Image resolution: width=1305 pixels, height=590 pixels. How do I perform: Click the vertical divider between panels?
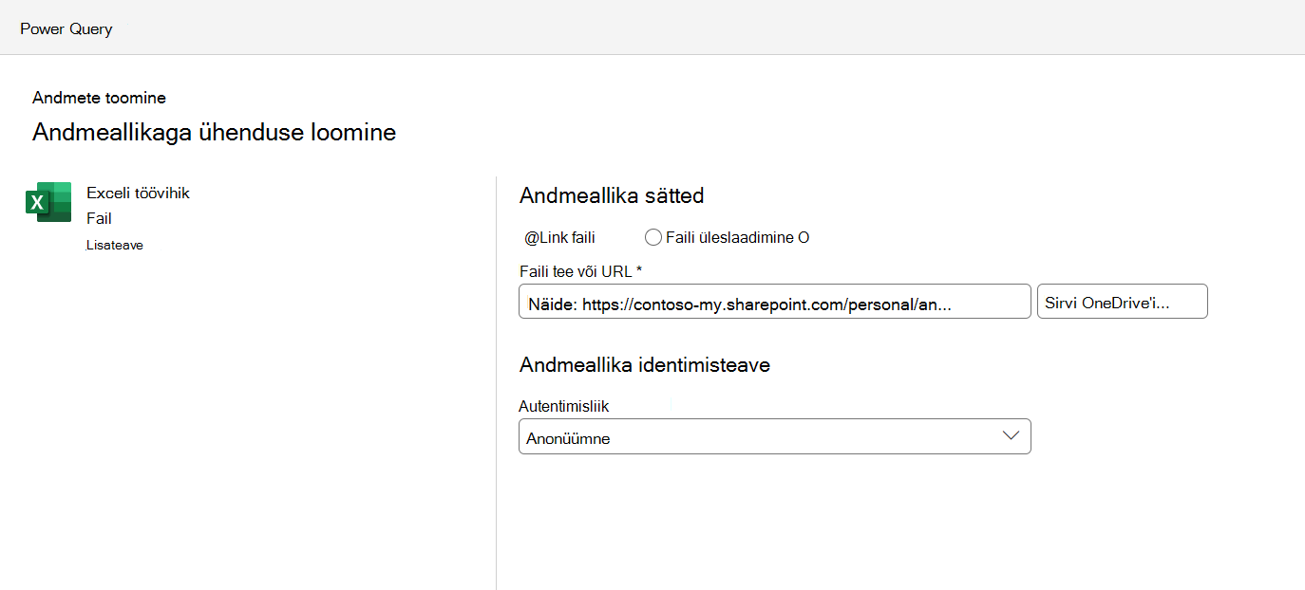tap(496, 382)
